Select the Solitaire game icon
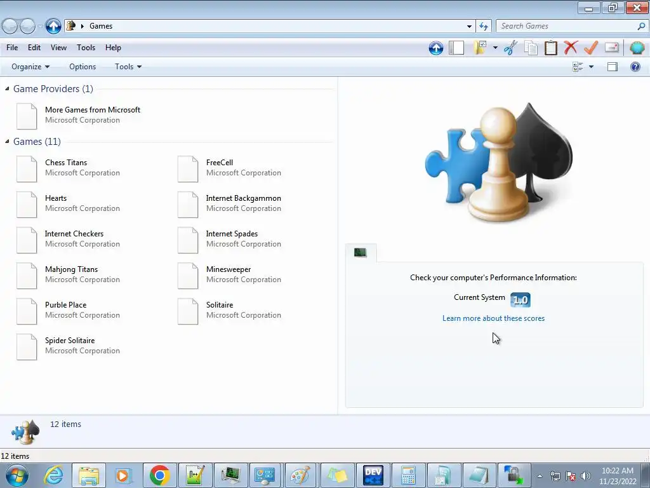 point(188,311)
